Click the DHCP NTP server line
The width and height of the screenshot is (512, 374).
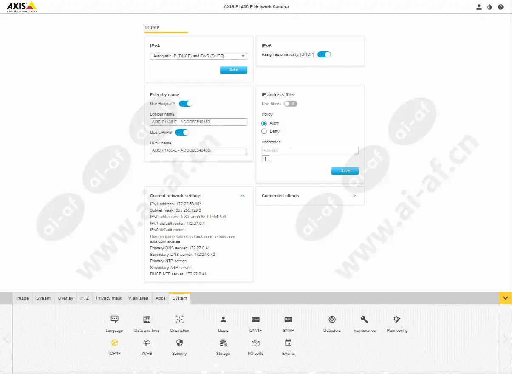(178, 274)
